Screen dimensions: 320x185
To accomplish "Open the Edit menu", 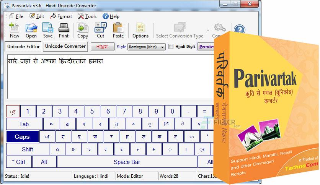I will [37, 16].
